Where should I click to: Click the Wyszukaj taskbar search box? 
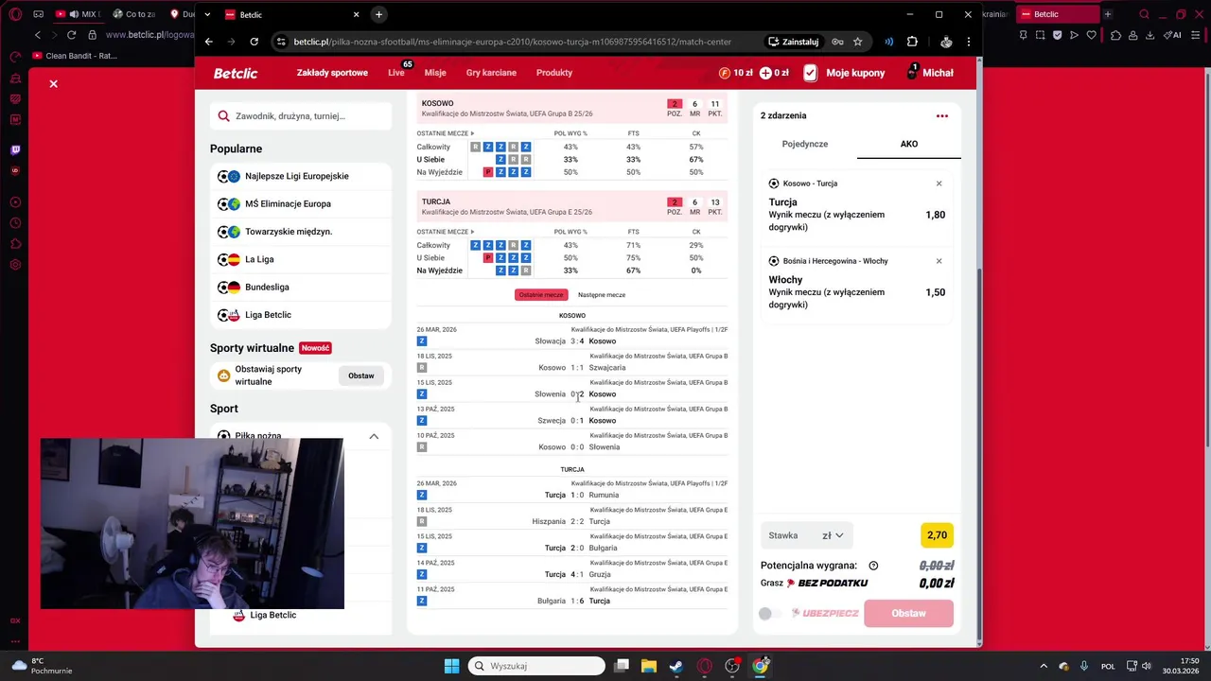(537, 666)
